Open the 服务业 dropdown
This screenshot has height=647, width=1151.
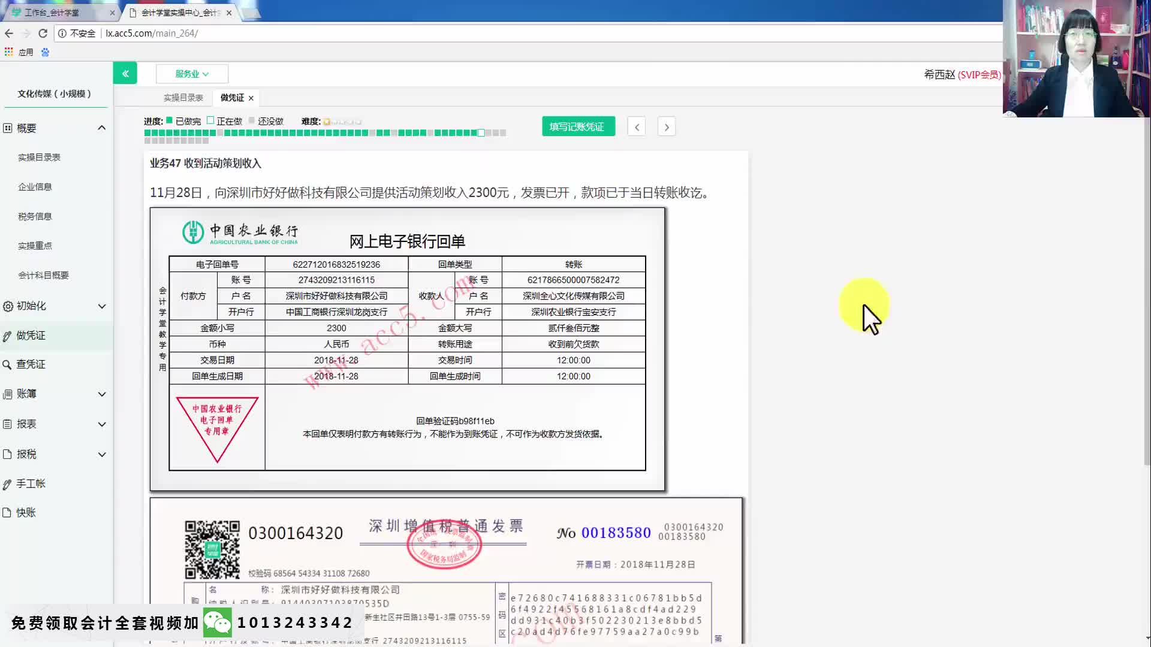coord(192,73)
